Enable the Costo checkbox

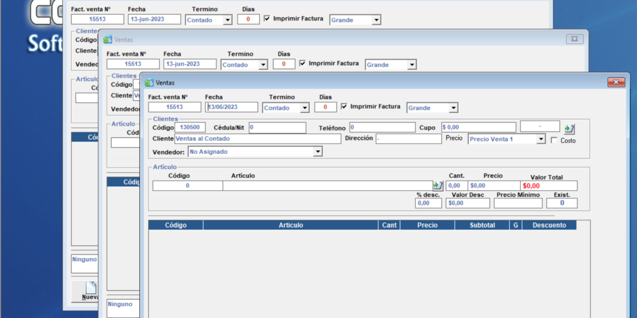(x=554, y=140)
